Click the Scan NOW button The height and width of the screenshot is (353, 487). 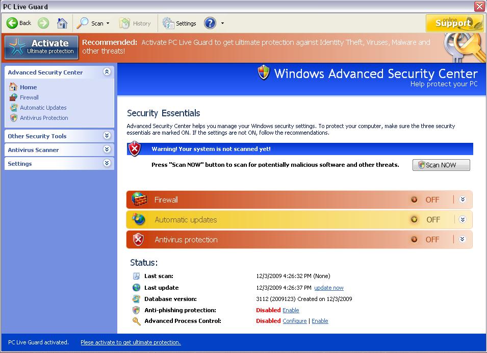click(x=441, y=165)
